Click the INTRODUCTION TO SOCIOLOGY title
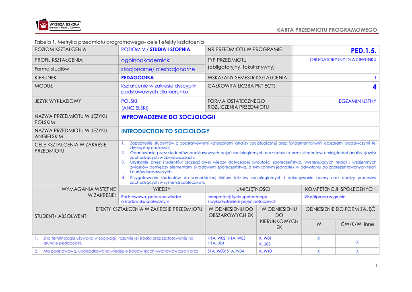This screenshot has width=412, height=292. click(x=165, y=131)
